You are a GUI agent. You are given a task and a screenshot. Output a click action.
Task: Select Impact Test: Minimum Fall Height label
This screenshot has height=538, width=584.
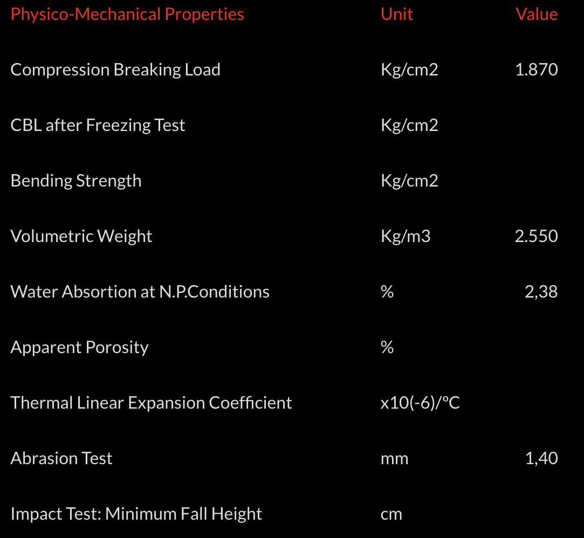pyautogui.click(x=136, y=514)
